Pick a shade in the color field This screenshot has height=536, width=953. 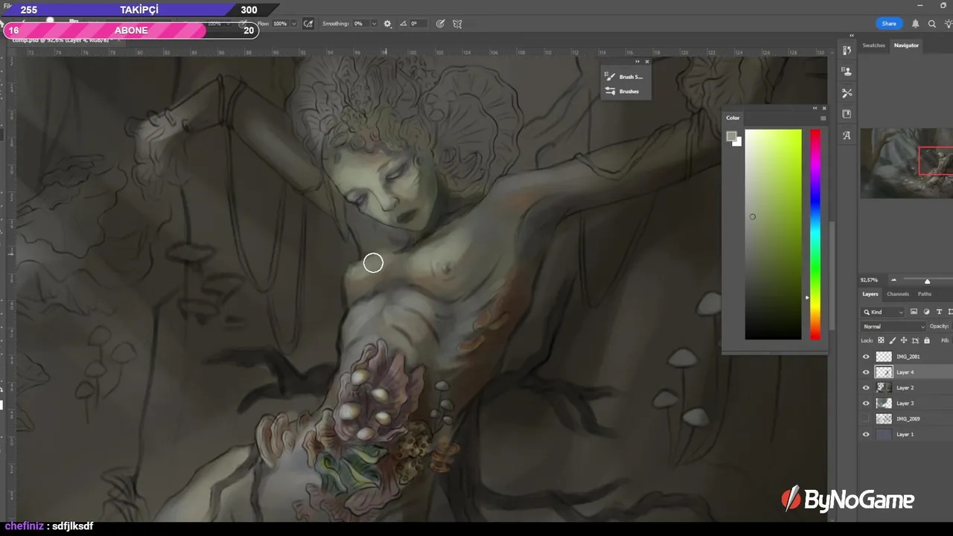(774, 234)
